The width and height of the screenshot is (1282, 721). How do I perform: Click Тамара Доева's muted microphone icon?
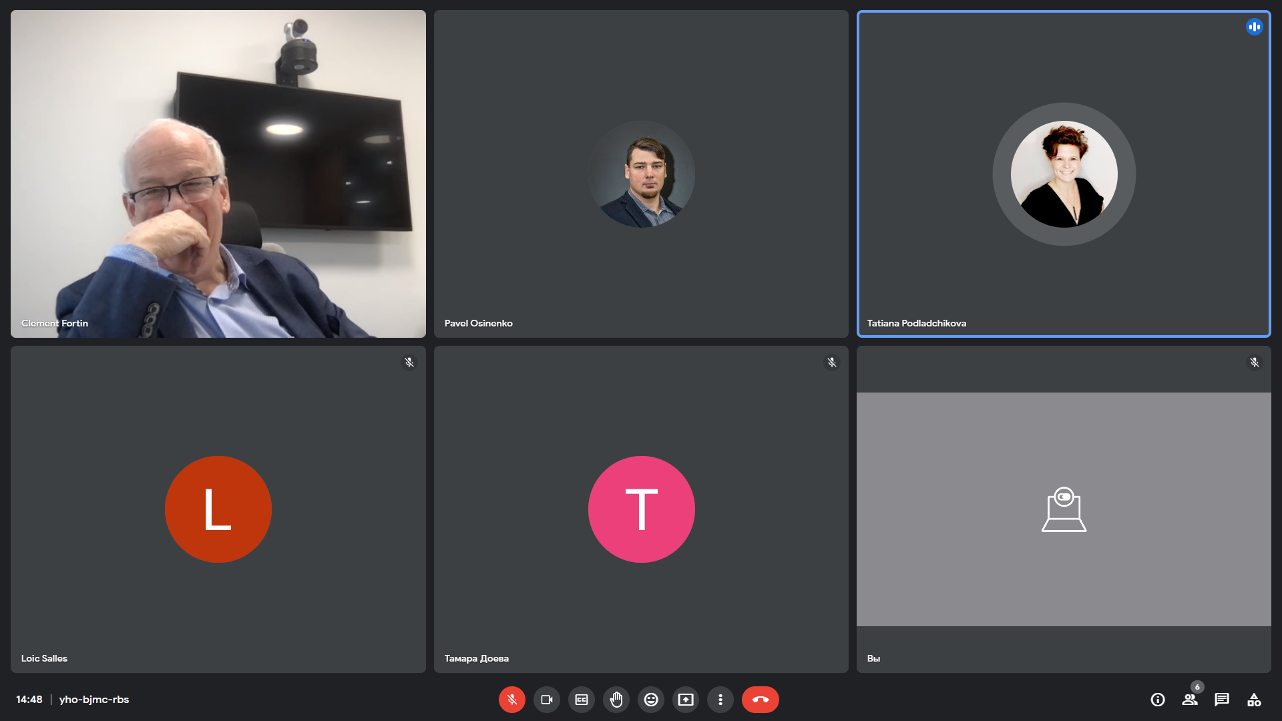click(832, 363)
